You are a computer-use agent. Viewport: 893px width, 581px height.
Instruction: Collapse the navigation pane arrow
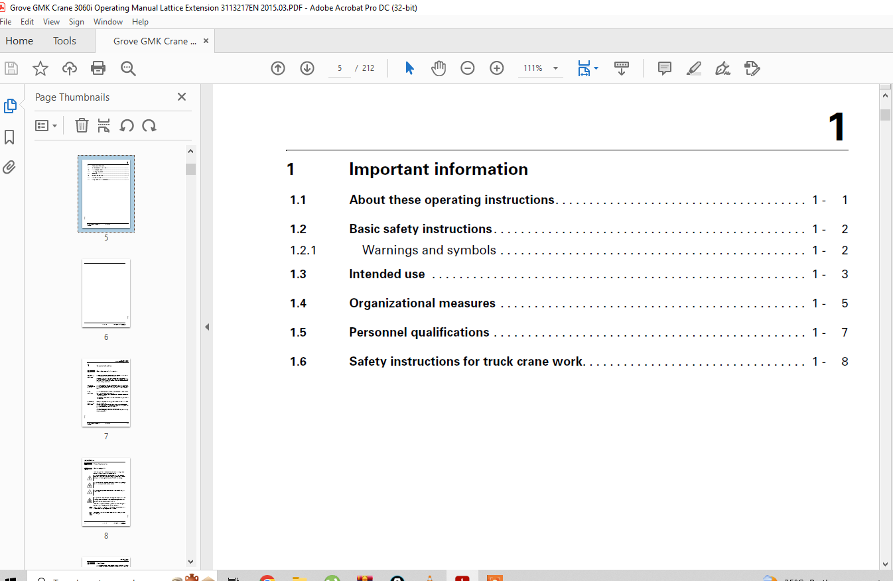pos(207,327)
